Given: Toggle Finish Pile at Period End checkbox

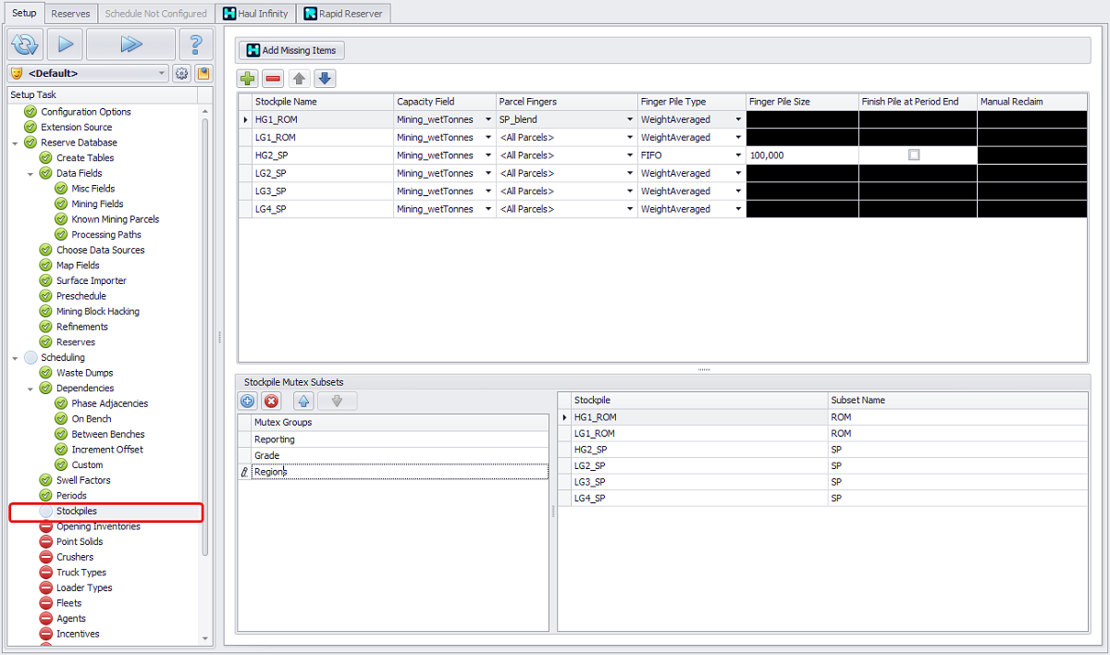Looking at the screenshot, I should (x=914, y=155).
